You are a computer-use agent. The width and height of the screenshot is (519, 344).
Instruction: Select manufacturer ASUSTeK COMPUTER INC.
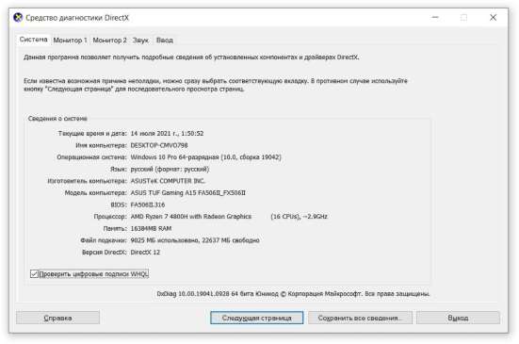[x=168, y=181]
